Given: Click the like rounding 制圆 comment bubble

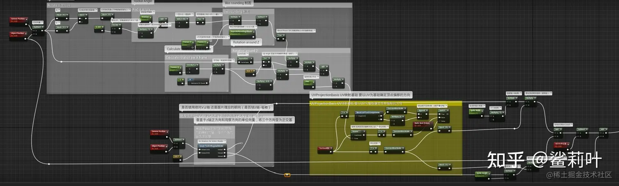Looking at the screenshot, I should [x=237, y=3].
